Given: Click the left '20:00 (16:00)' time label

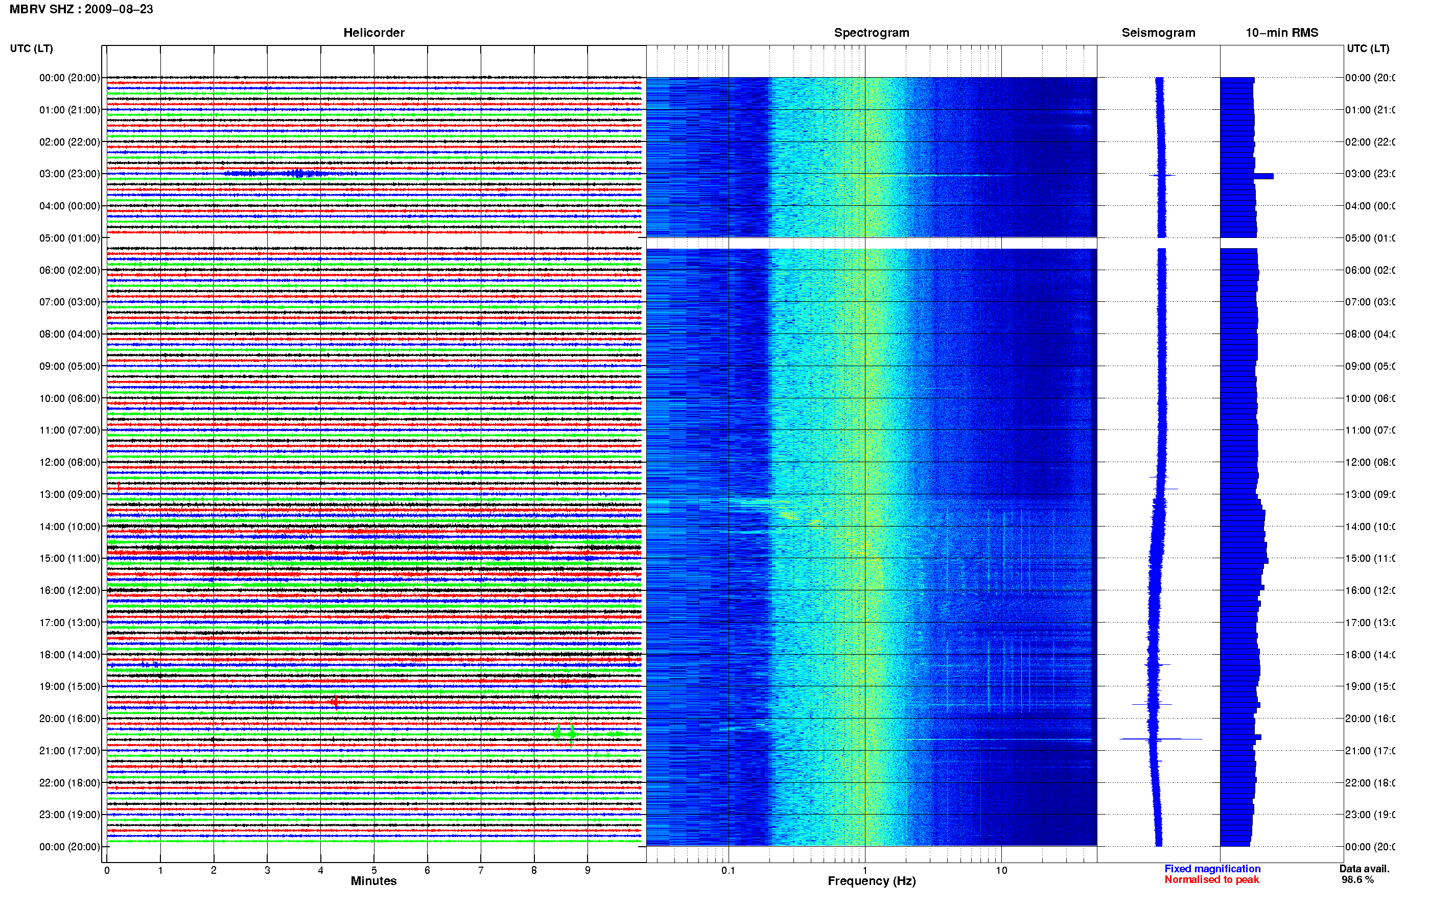Looking at the screenshot, I should [69, 719].
